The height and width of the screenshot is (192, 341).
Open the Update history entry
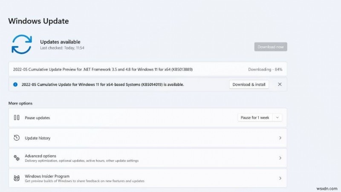(147, 138)
